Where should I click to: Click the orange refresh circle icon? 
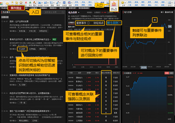[17, 3]
